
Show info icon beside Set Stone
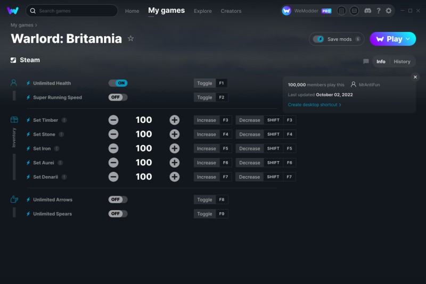coord(61,134)
